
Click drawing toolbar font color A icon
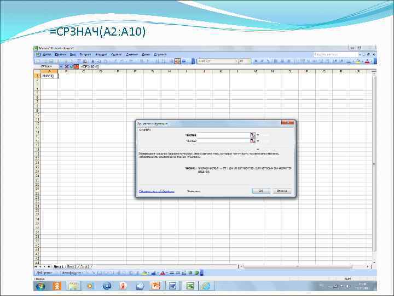(163, 273)
